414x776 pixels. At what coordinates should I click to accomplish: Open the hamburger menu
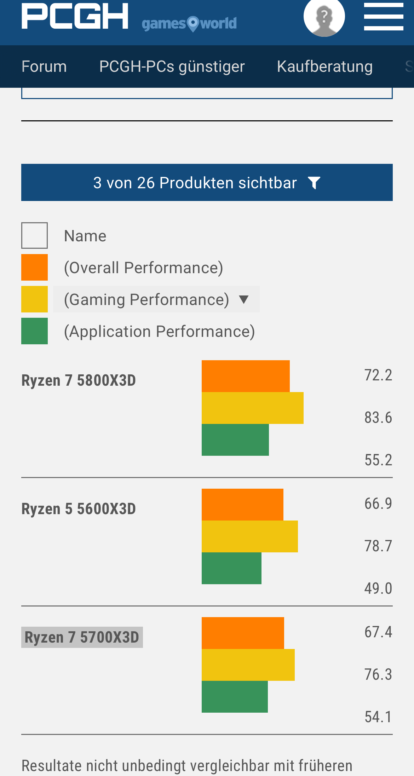(384, 17)
